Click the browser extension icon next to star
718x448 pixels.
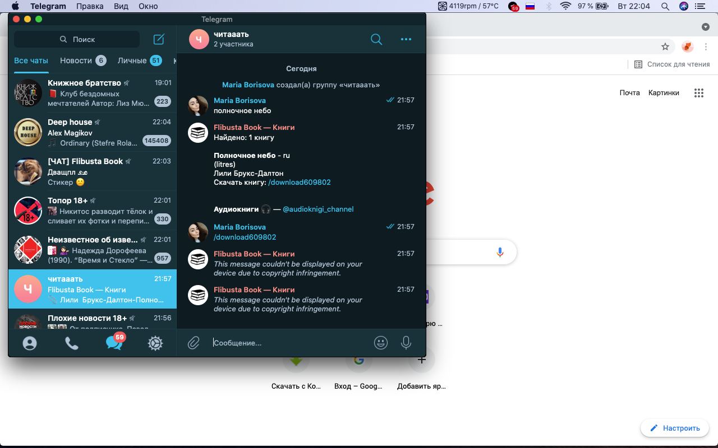tap(688, 46)
